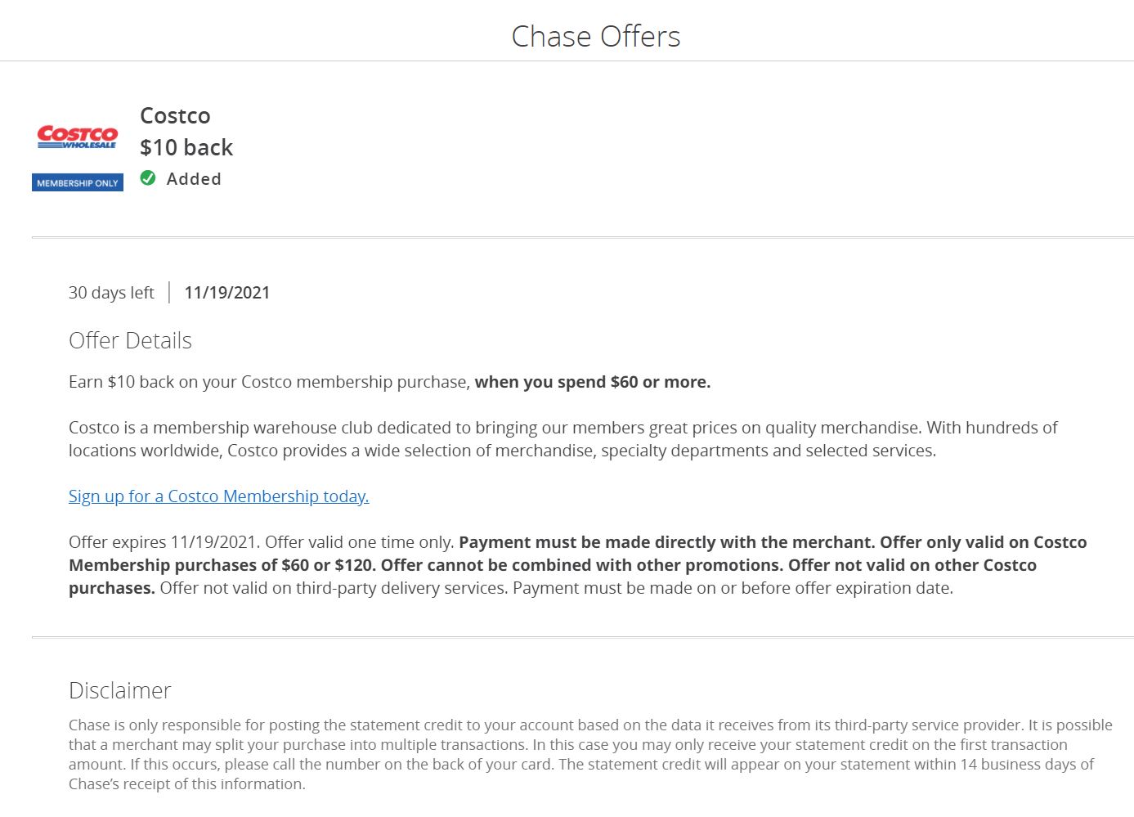Collapse the Disclaimer section
Screen dimensions: 1134x817
pyautogui.click(x=119, y=690)
